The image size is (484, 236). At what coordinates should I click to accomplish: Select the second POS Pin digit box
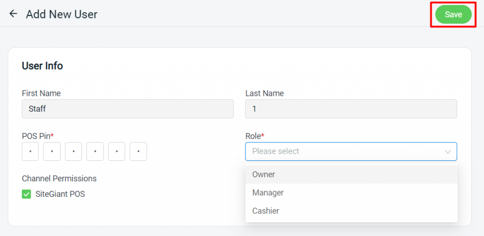click(52, 151)
